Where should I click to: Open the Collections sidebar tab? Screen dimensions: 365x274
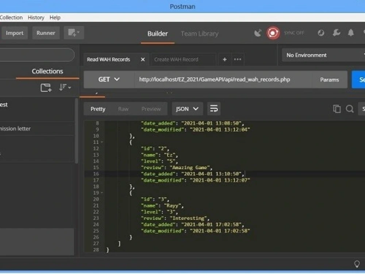pyautogui.click(x=47, y=71)
